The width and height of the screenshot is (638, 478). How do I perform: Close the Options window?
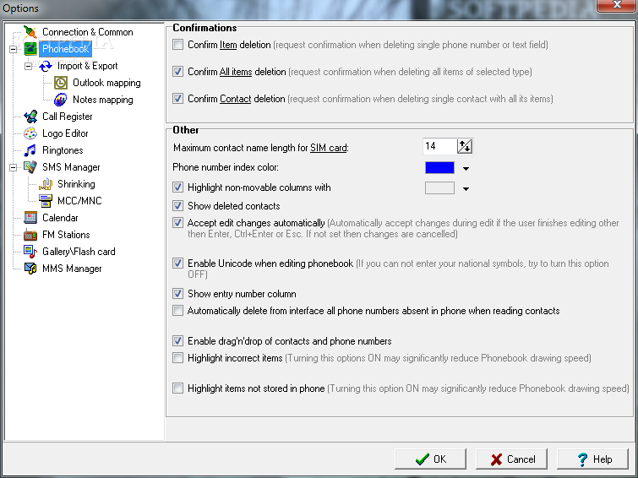616,5
